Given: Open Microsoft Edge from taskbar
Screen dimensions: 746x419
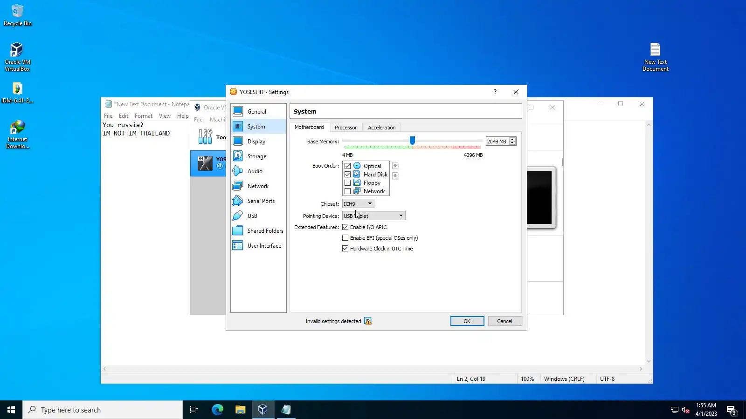Looking at the screenshot, I should (217, 410).
